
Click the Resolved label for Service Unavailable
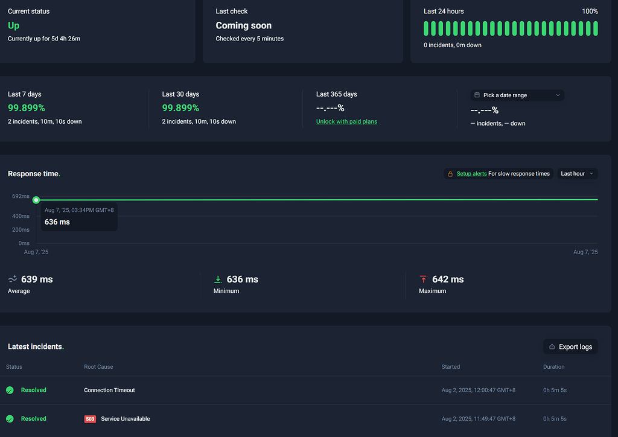point(34,419)
